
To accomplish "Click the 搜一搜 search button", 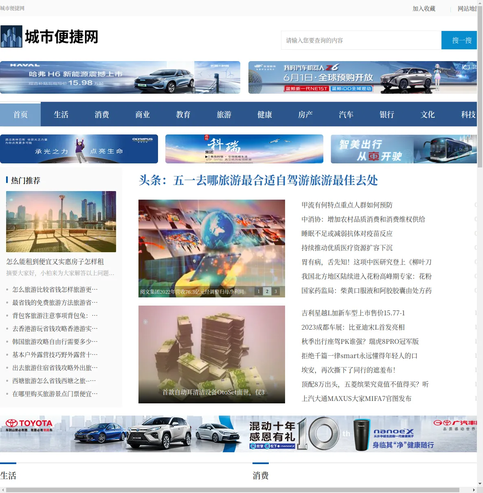I will pyautogui.click(x=459, y=40).
